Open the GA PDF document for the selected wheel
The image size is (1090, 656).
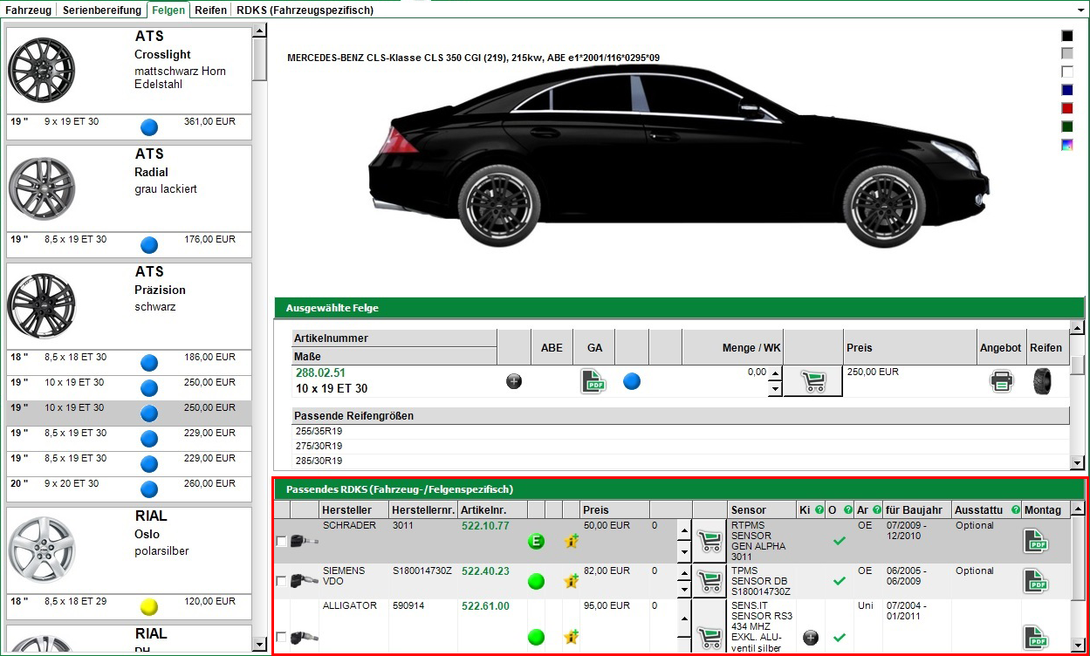[594, 381]
